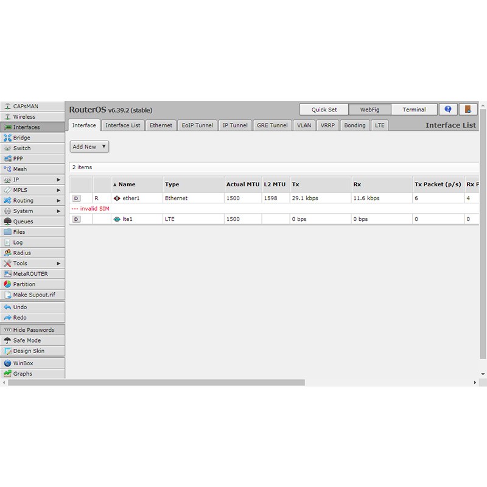487x487 pixels.
Task: Toggle the D button for ether1
Action: (76, 198)
